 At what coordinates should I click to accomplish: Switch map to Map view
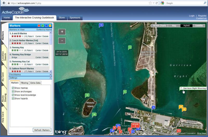(x=174, y=26)
